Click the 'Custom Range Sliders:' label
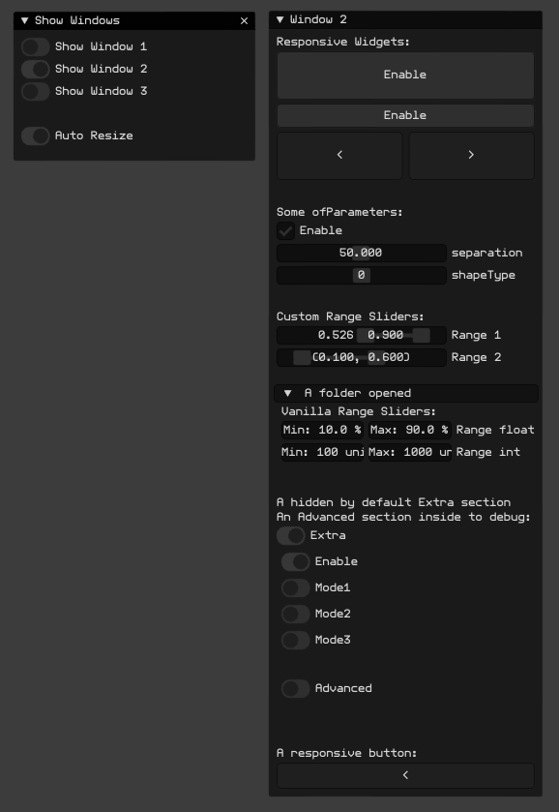Image resolution: width=559 pixels, height=812 pixels. point(350,316)
